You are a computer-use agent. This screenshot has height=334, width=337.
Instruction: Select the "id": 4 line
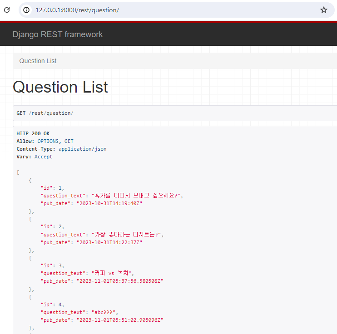[52, 305]
